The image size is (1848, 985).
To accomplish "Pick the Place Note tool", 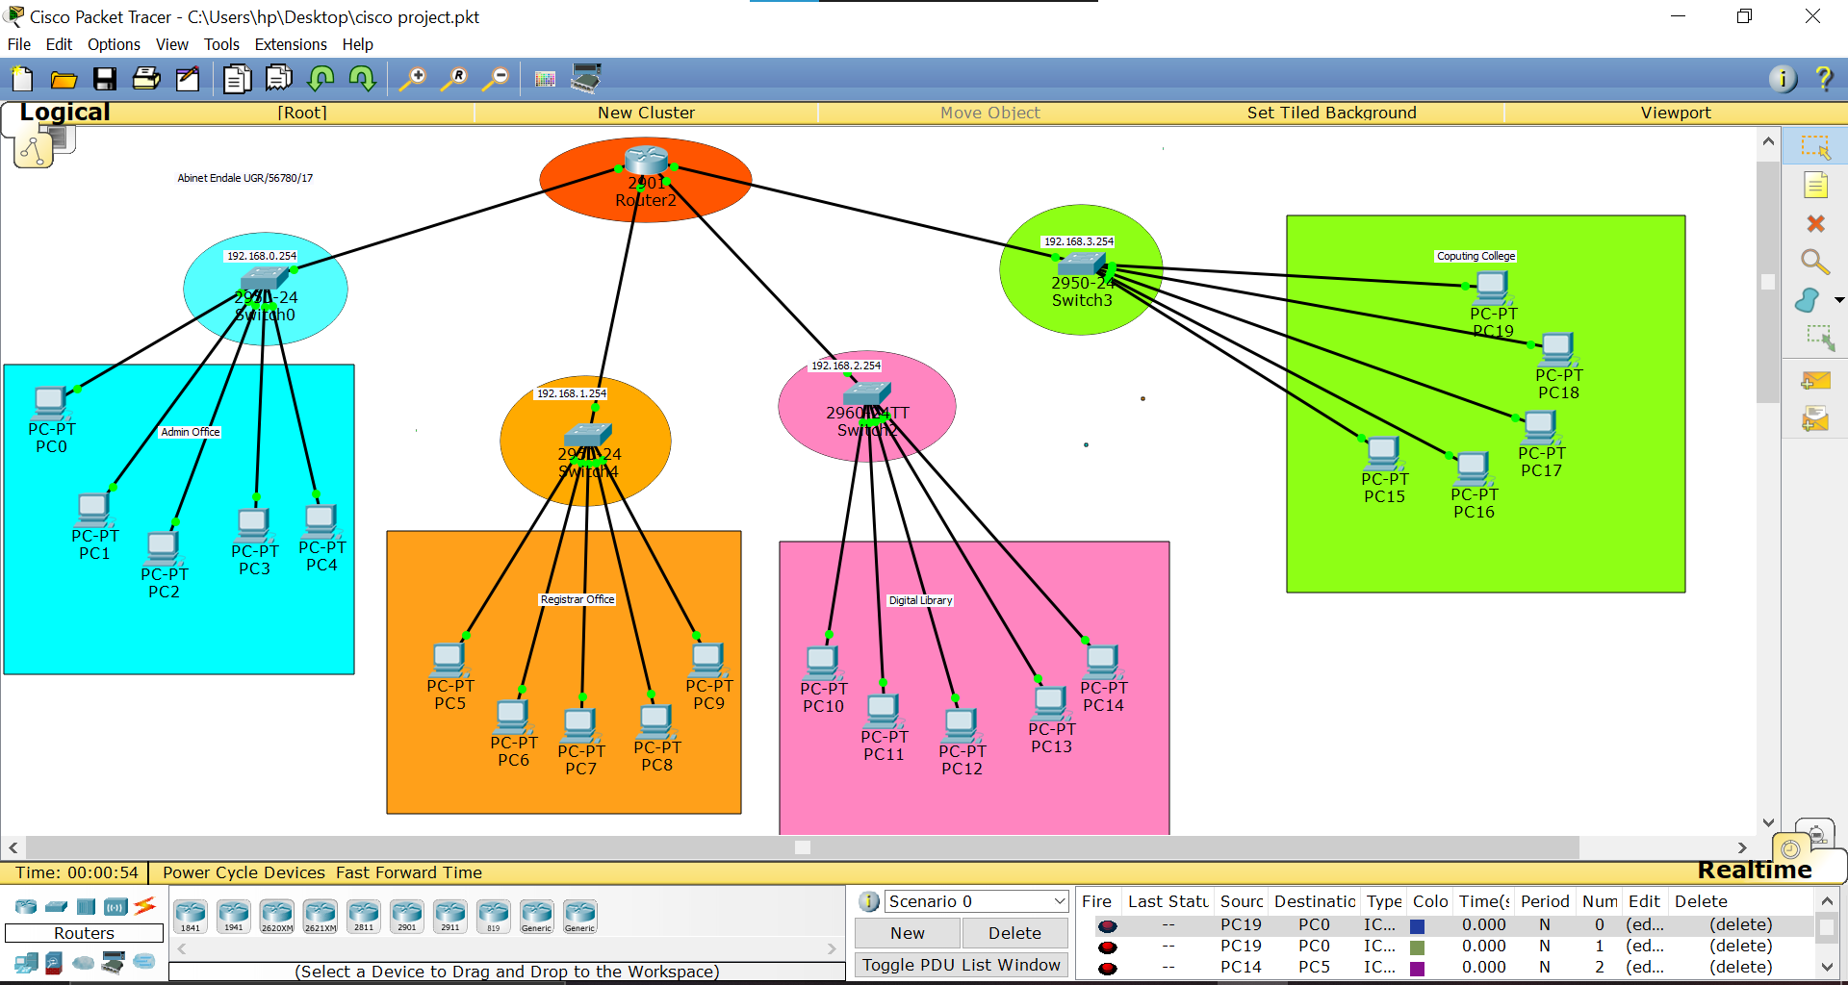I will [1815, 186].
